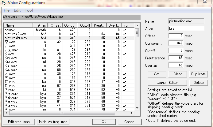Select the br.wav breath entry

[x=69, y=30]
